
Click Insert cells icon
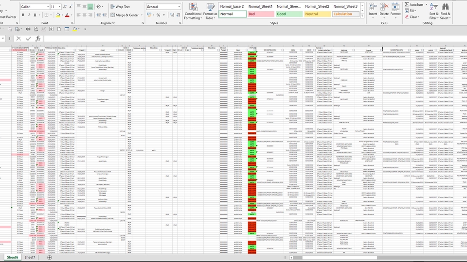[x=373, y=7]
